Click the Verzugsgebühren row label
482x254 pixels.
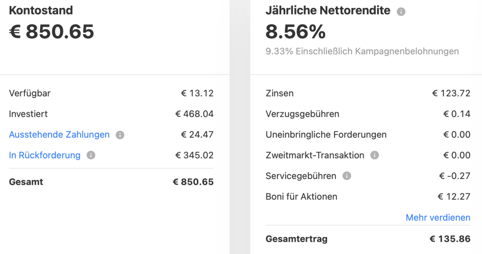302,114
